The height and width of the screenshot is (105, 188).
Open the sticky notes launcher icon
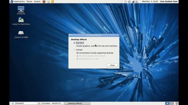coord(53,1)
